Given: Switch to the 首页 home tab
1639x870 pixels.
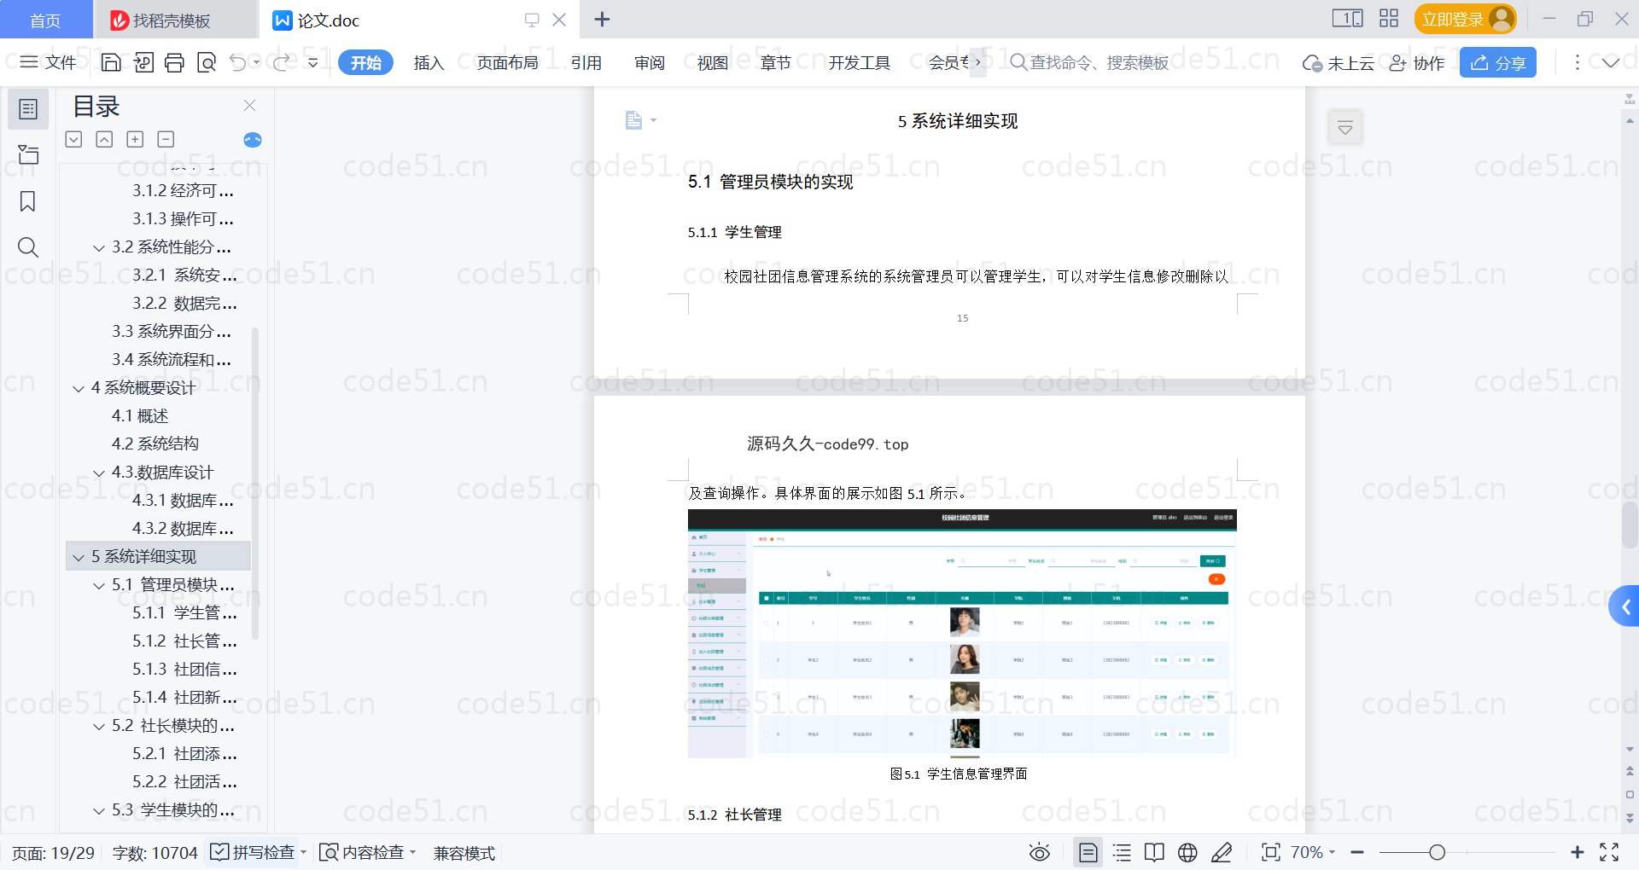Looking at the screenshot, I should tap(45, 20).
